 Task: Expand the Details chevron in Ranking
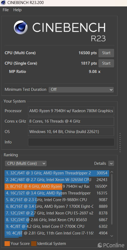click(x=111, y=163)
